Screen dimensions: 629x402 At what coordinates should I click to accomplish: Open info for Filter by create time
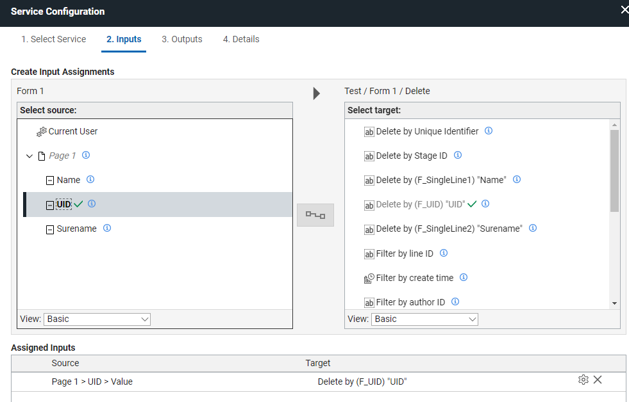pyautogui.click(x=464, y=277)
